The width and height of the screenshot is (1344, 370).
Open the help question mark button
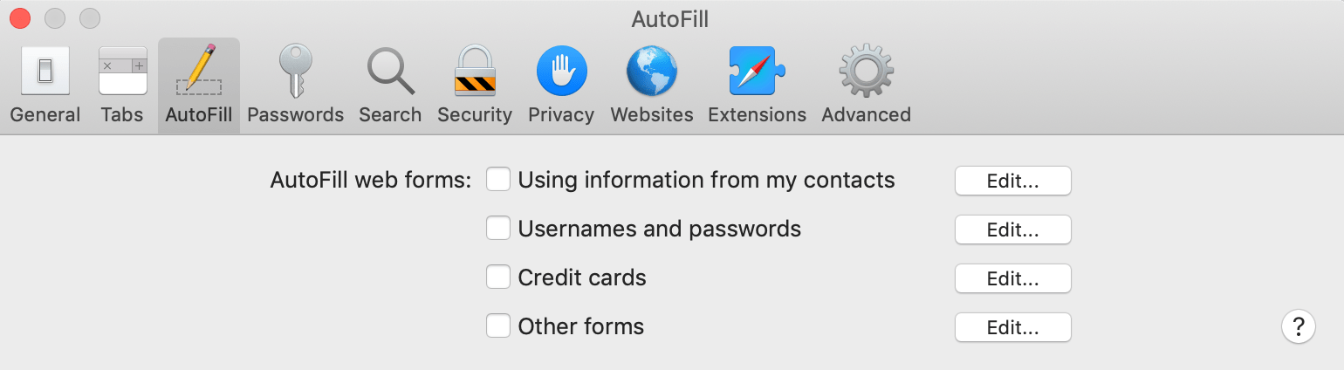1299,326
